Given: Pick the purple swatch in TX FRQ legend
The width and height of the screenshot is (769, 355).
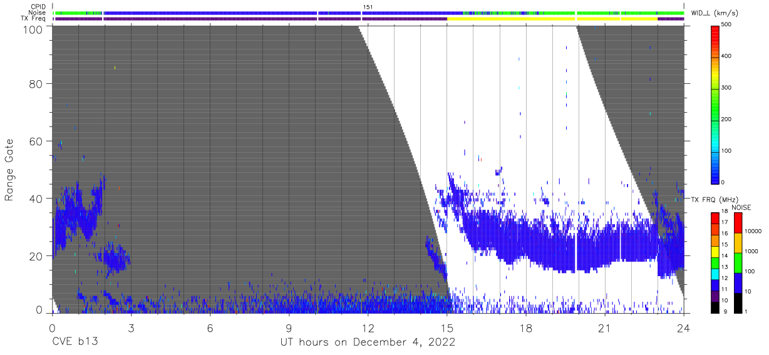Looking at the screenshot, I should click(x=715, y=295).
